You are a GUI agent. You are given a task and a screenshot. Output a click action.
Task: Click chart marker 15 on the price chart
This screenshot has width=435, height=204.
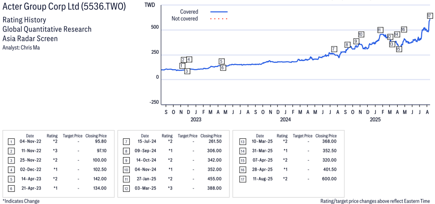click(399, 49)
